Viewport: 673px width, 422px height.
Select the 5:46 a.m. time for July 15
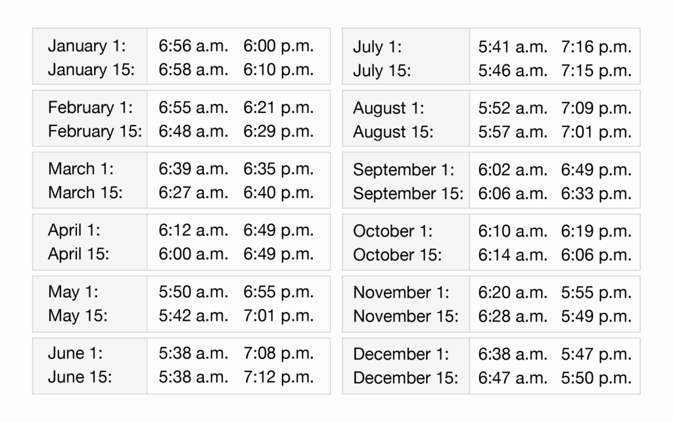(513, 70)
